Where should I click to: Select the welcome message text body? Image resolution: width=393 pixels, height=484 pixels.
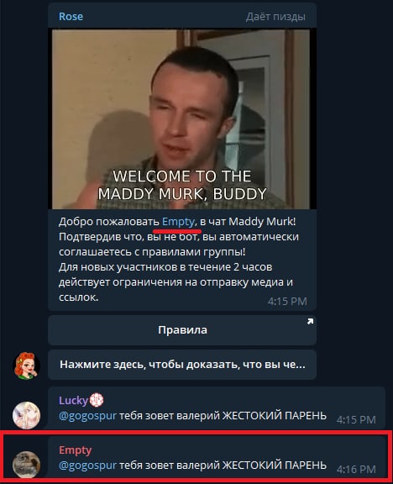(x=178, y=260)
